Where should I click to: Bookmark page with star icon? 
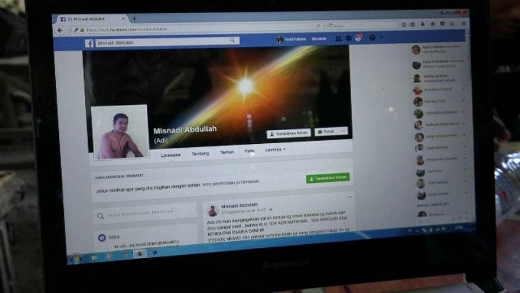coord(404,25)
